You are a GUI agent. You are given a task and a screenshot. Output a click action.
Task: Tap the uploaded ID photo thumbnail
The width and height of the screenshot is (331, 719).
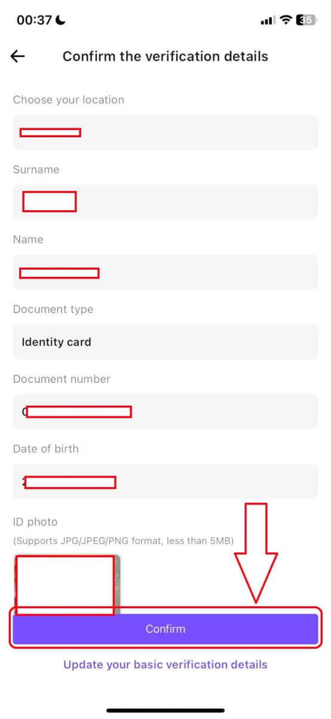coord(67,584)
